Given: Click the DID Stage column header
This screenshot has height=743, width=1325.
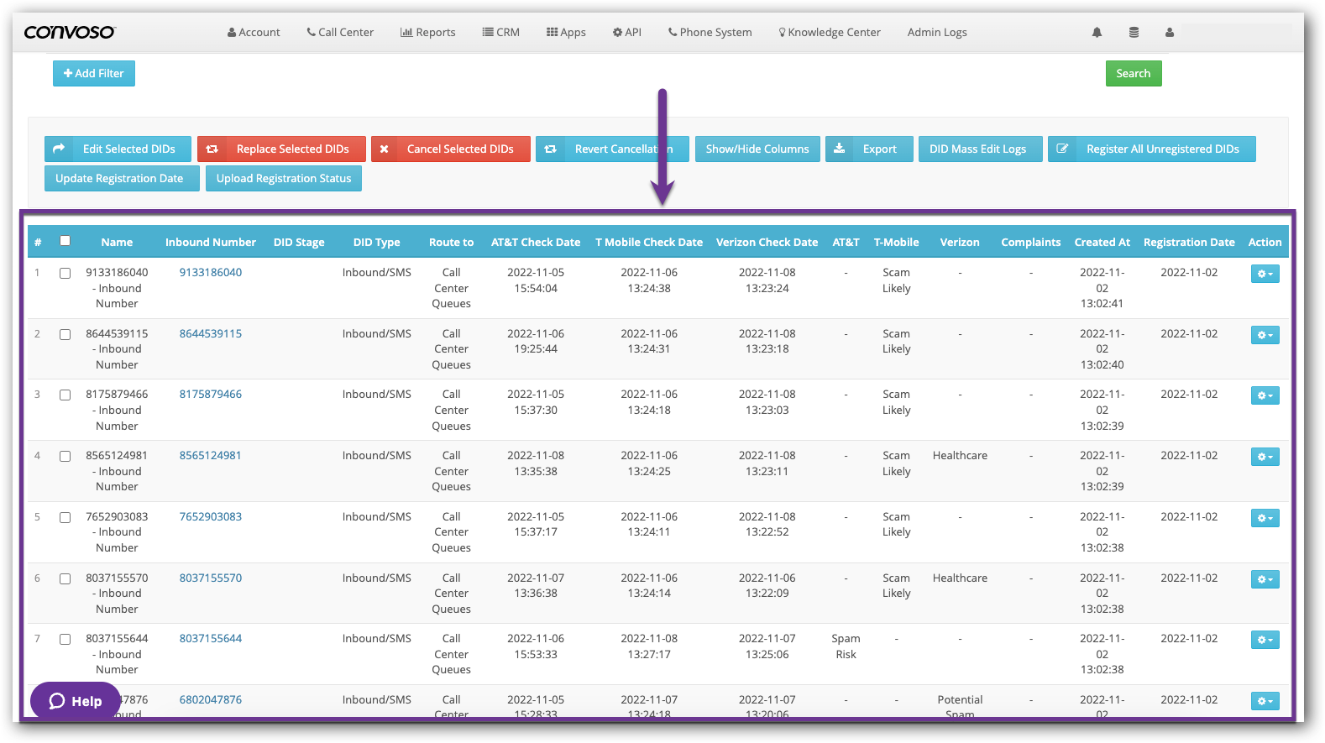Looking at the screenshot, I should pos(299,242).
